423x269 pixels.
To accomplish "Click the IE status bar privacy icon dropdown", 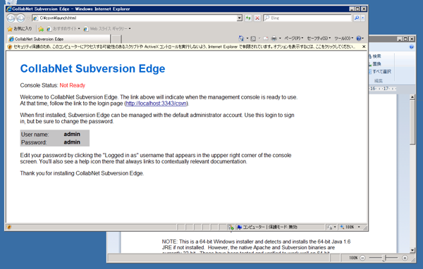I will point(331,227).
